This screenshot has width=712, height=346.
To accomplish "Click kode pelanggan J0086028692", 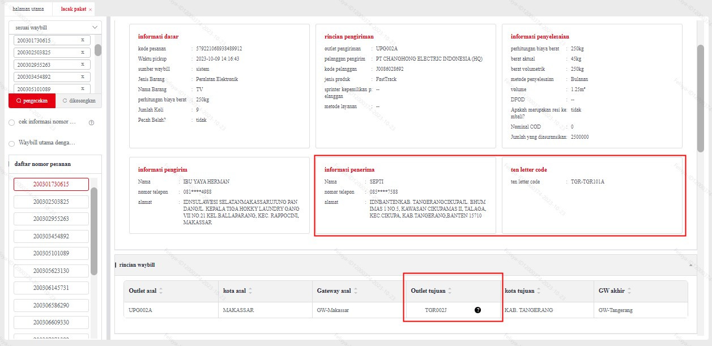I will click(x=390, y=69).
